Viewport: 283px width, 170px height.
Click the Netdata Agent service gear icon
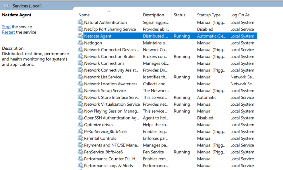80,36
